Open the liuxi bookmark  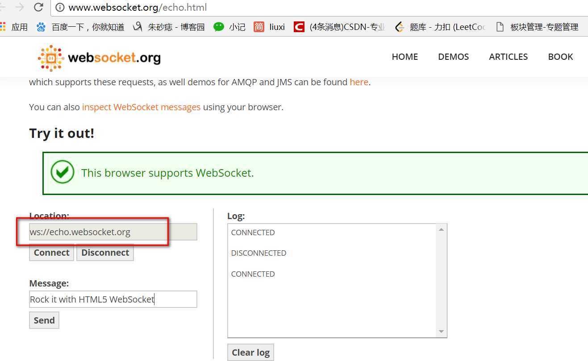coord(269,27)
